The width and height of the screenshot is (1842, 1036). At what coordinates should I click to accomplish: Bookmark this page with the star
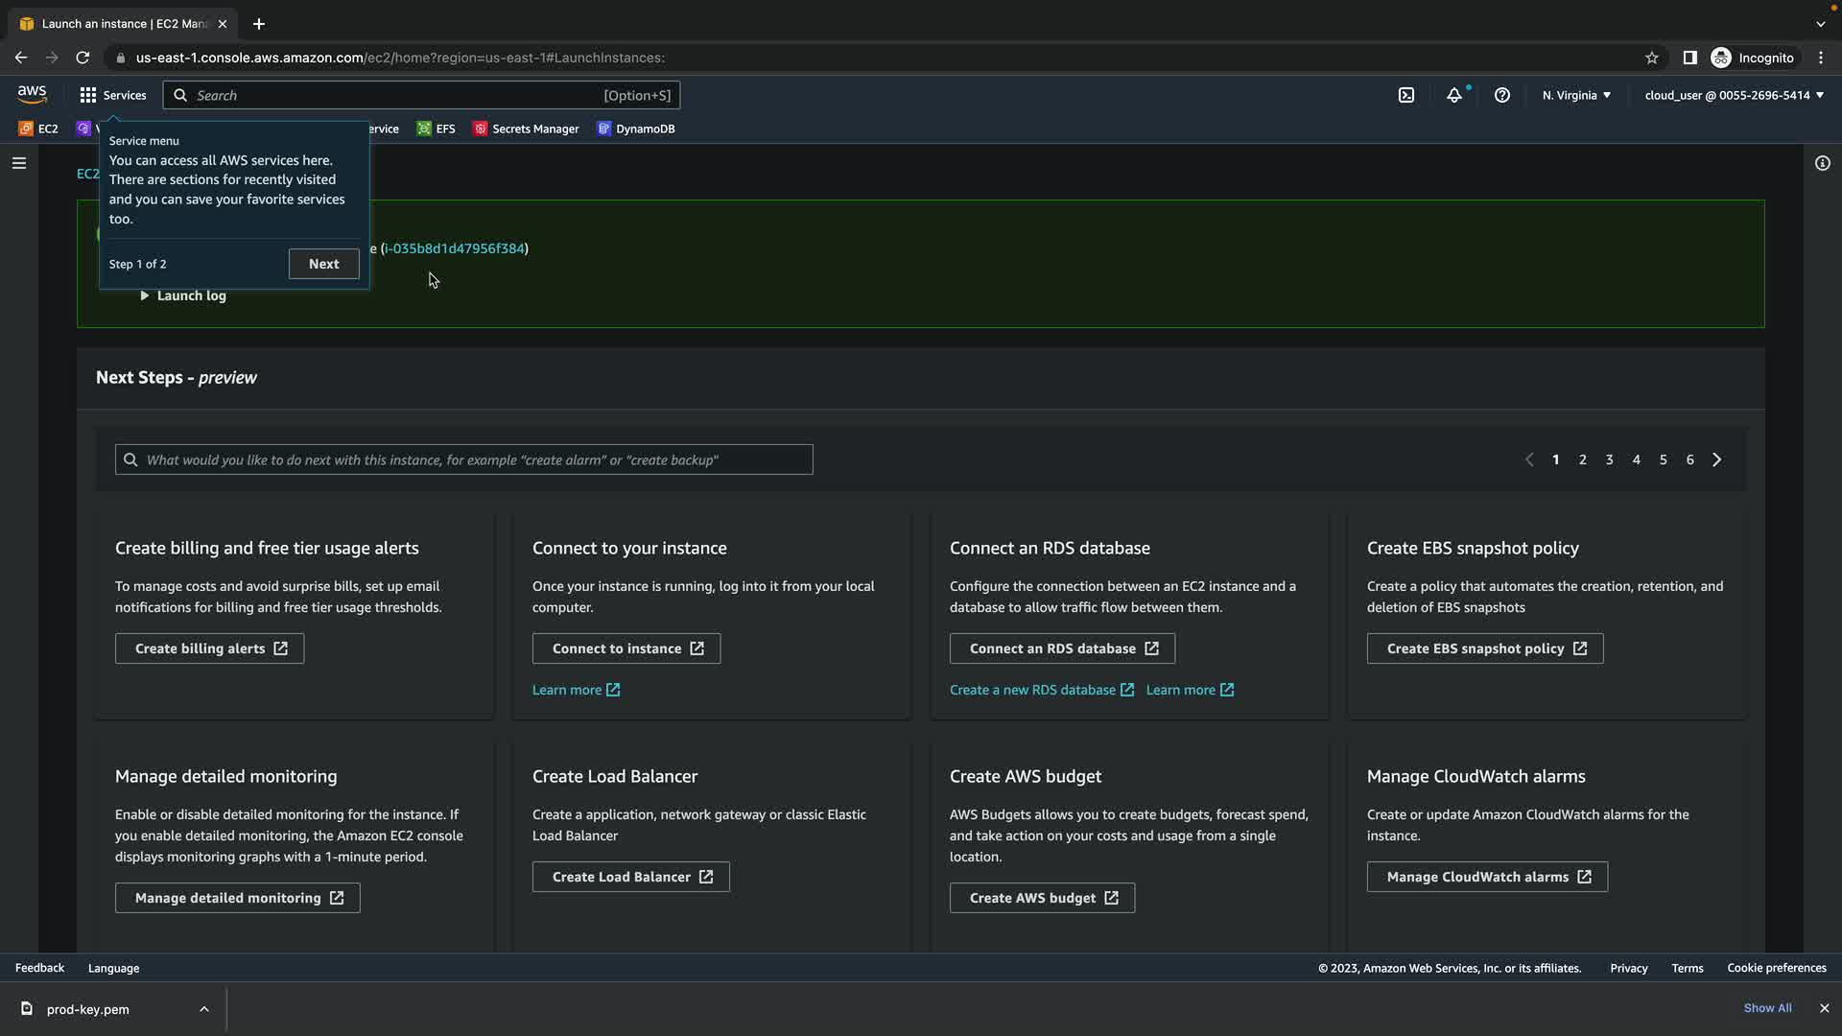click(1651, 58)
